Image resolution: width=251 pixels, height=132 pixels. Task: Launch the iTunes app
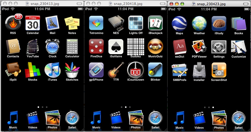tap(52, 70)
